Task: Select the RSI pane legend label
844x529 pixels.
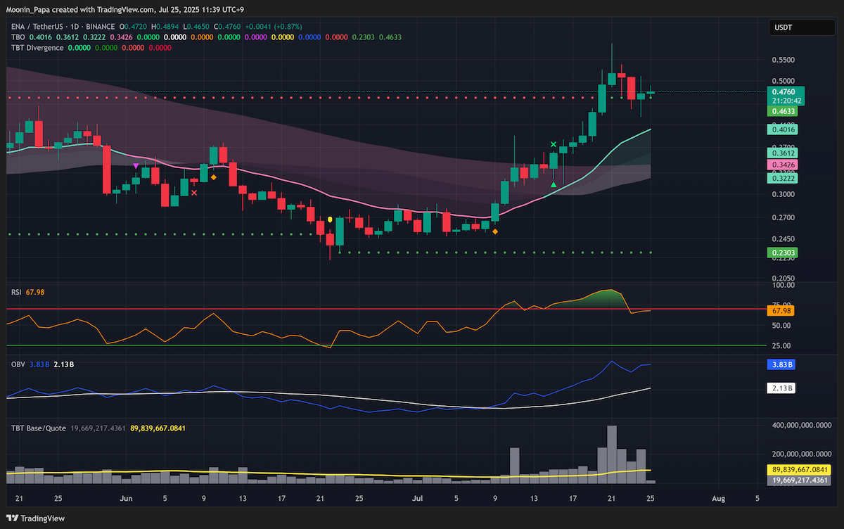Action: (x=16, y=291)
